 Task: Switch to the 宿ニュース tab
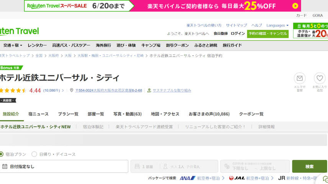pos(38,114)
